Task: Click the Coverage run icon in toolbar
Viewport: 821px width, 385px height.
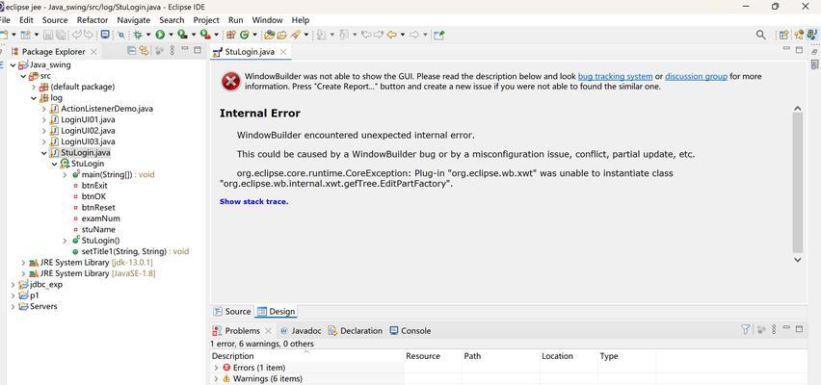Action: 182,35
